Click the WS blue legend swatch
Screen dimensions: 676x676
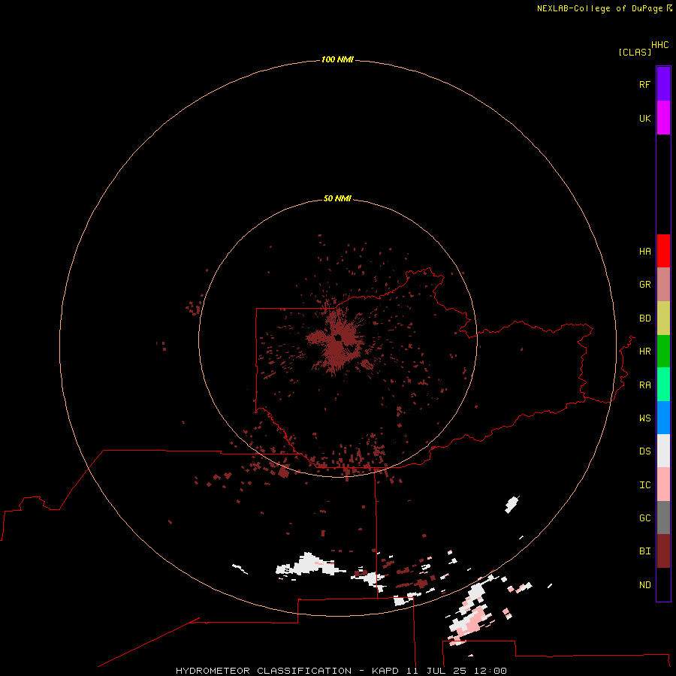663,418
